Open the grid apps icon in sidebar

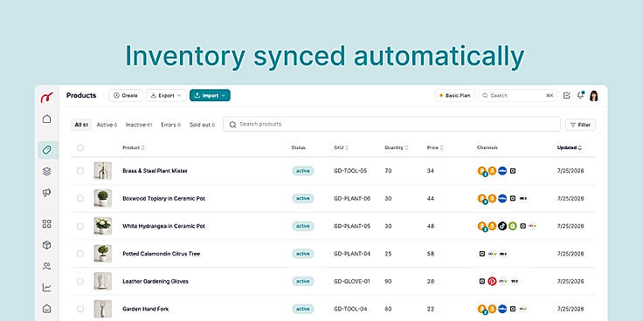47,224
